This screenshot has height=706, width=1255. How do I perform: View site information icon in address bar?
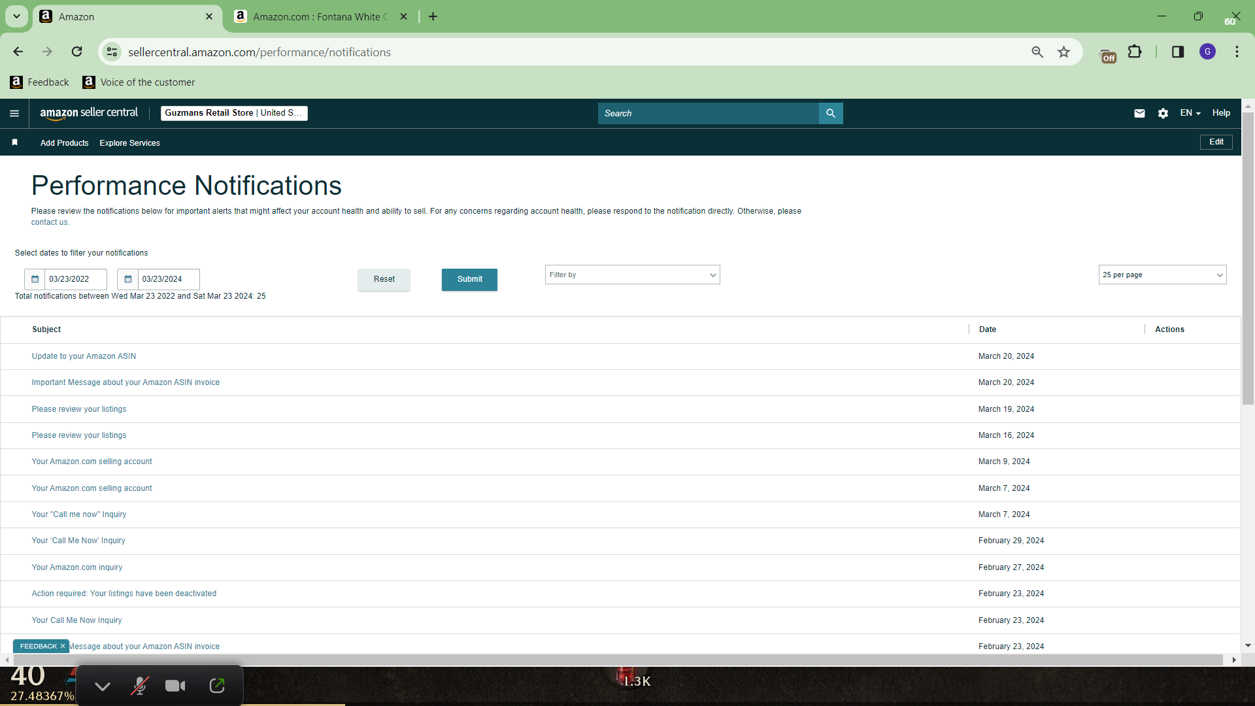click(x=112, y=52)
